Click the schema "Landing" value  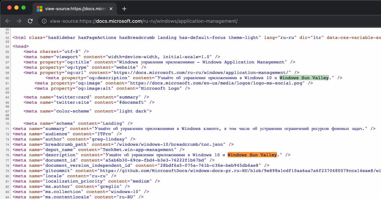coord(112,124)
